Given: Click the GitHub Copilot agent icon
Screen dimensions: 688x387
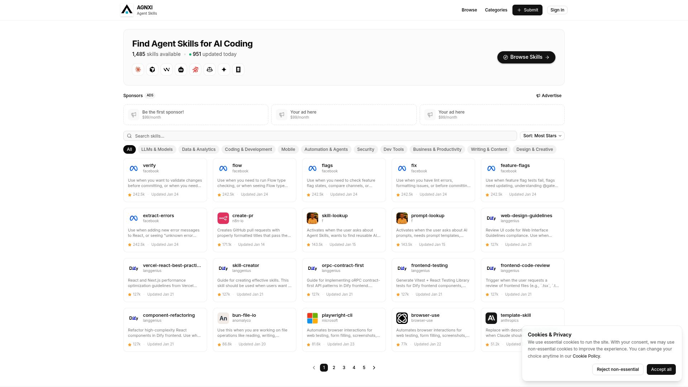Looking at the screenshot, I should [210, 70].
